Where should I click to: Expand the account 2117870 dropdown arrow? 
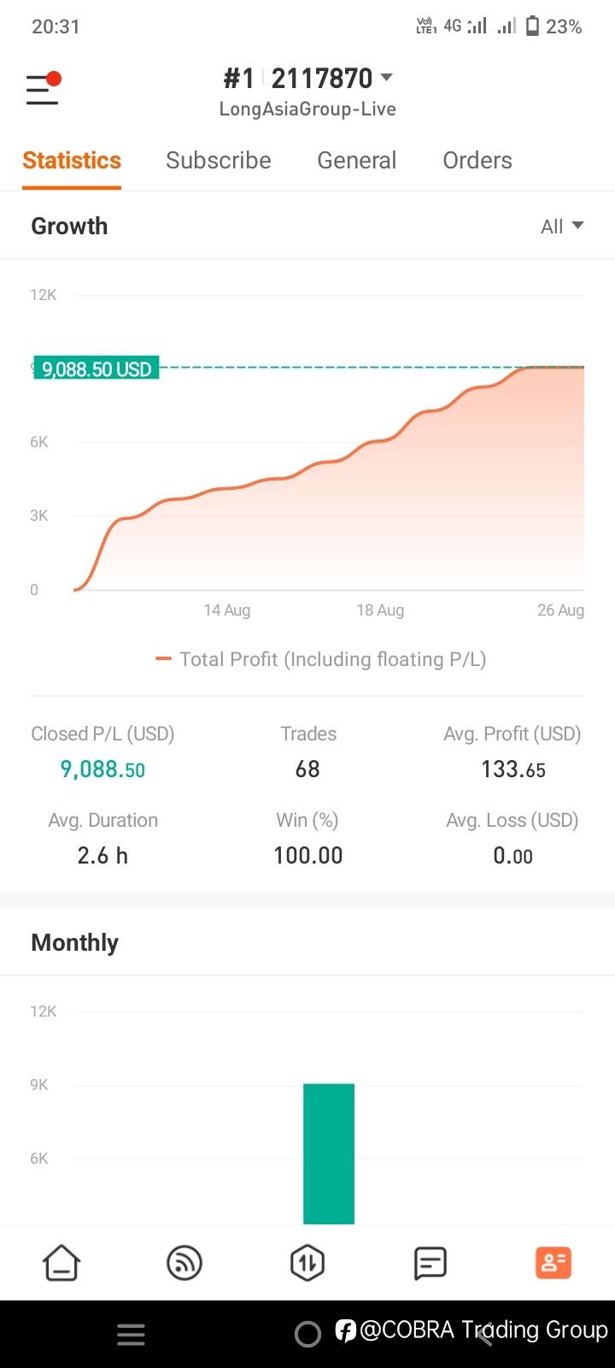click(x=387, y=78)
